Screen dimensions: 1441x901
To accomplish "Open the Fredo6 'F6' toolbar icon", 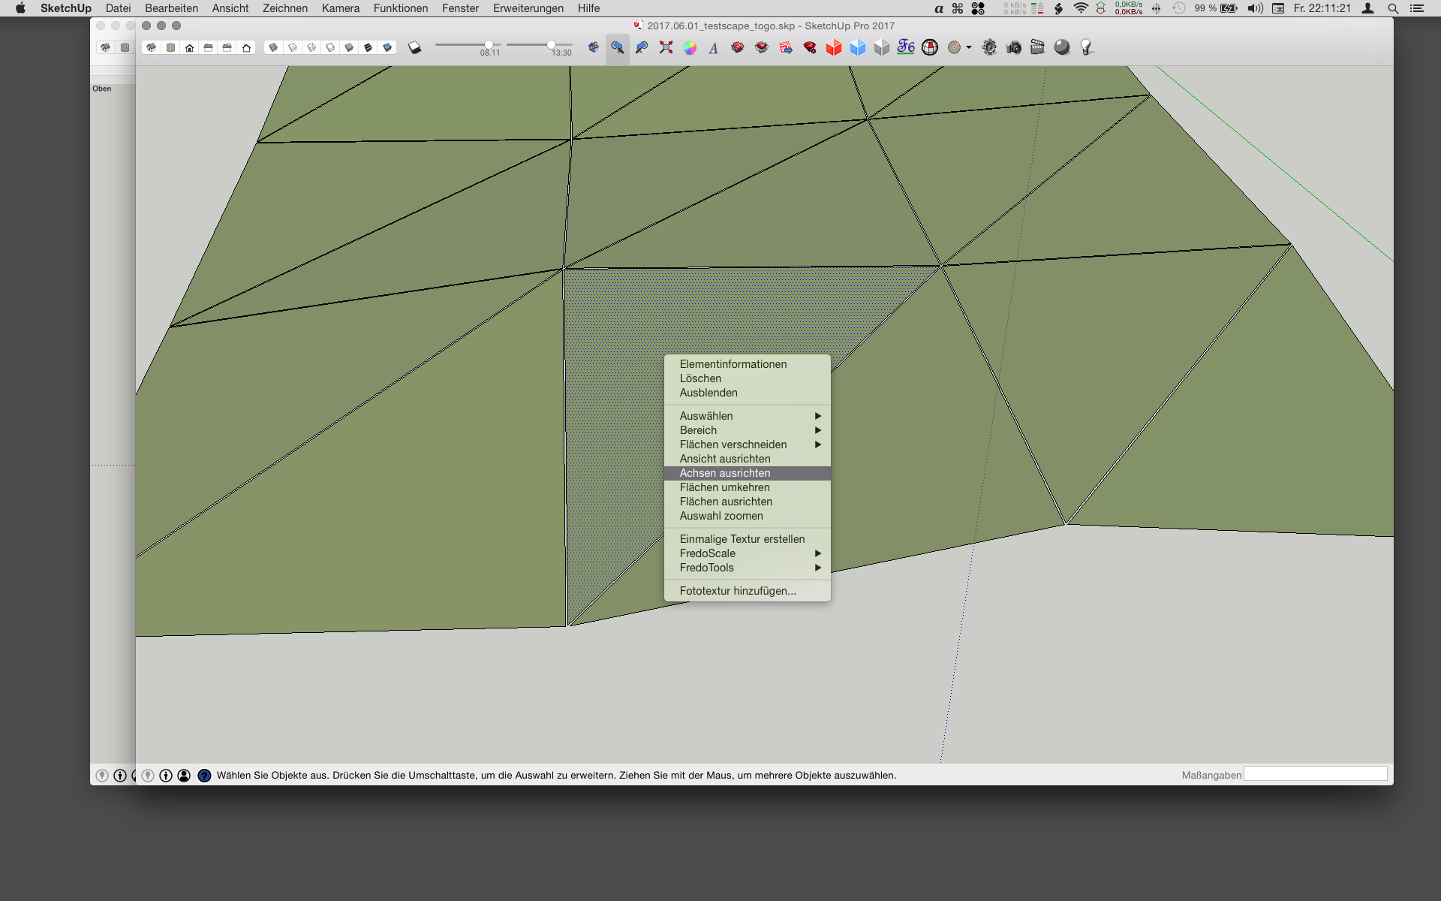I will (x=906, y=47).
